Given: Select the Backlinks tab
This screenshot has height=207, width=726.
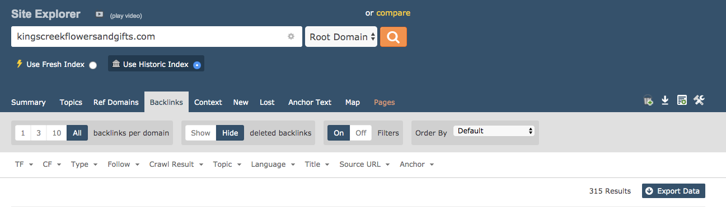Looking at the screenshot, I should click(167, 102).
